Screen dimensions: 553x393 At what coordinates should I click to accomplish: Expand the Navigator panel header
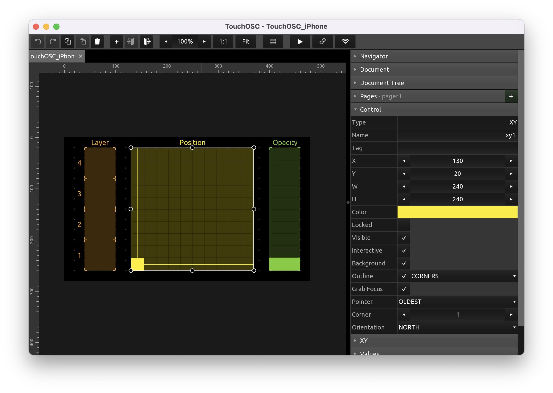(x=374, y=56)
